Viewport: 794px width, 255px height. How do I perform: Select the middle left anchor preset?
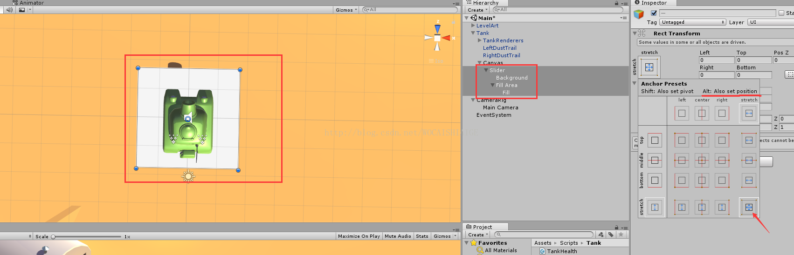click(682, 160)
